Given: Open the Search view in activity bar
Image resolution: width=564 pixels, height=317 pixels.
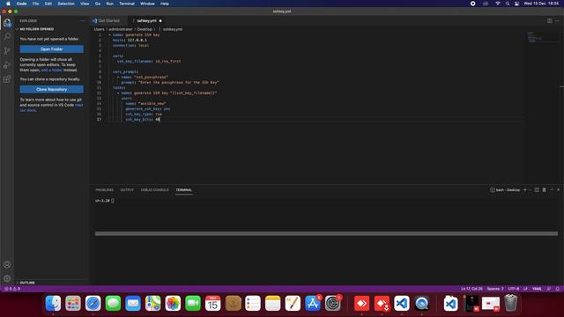Looking at the screenshot, I should click(7, 36).
